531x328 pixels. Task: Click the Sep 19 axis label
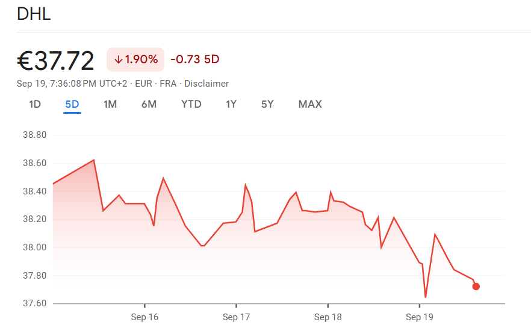click(420, 317)
